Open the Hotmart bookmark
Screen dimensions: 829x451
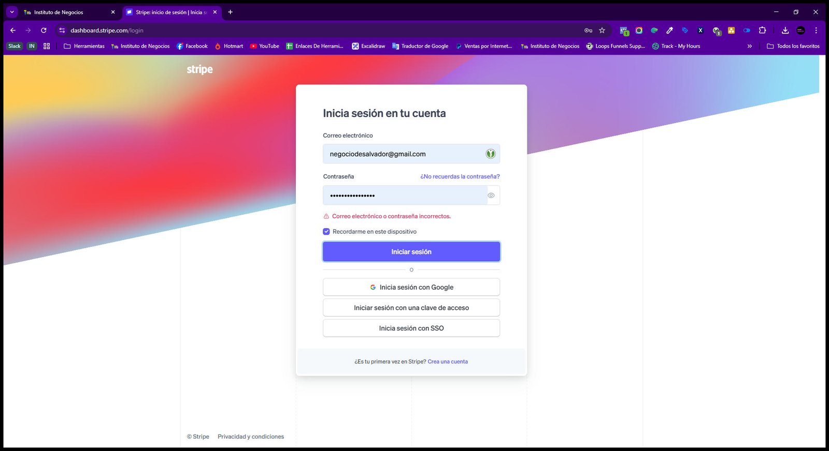[x=228, y=46]
